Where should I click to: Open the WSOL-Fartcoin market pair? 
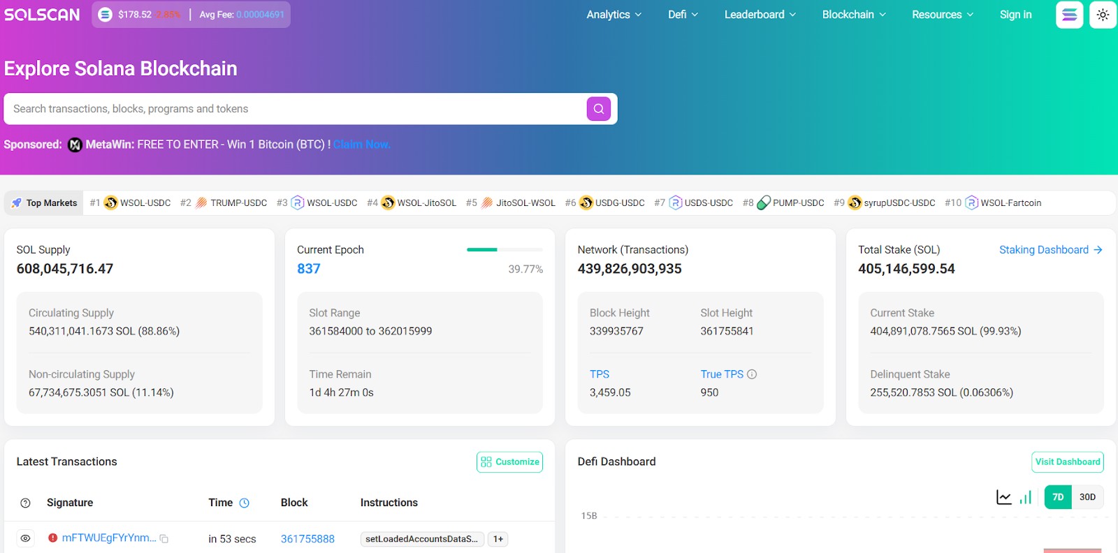(x=1011, y=203)
